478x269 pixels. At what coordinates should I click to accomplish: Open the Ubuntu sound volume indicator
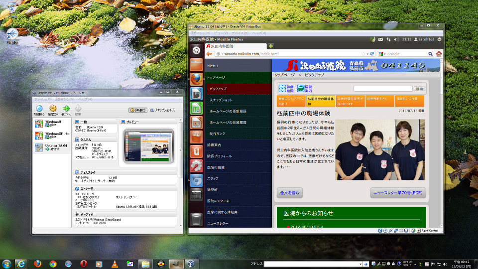tap(397, 39)
